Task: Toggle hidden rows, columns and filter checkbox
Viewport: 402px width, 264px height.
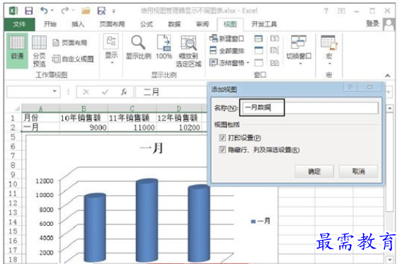Action: [x=222, y=150]
